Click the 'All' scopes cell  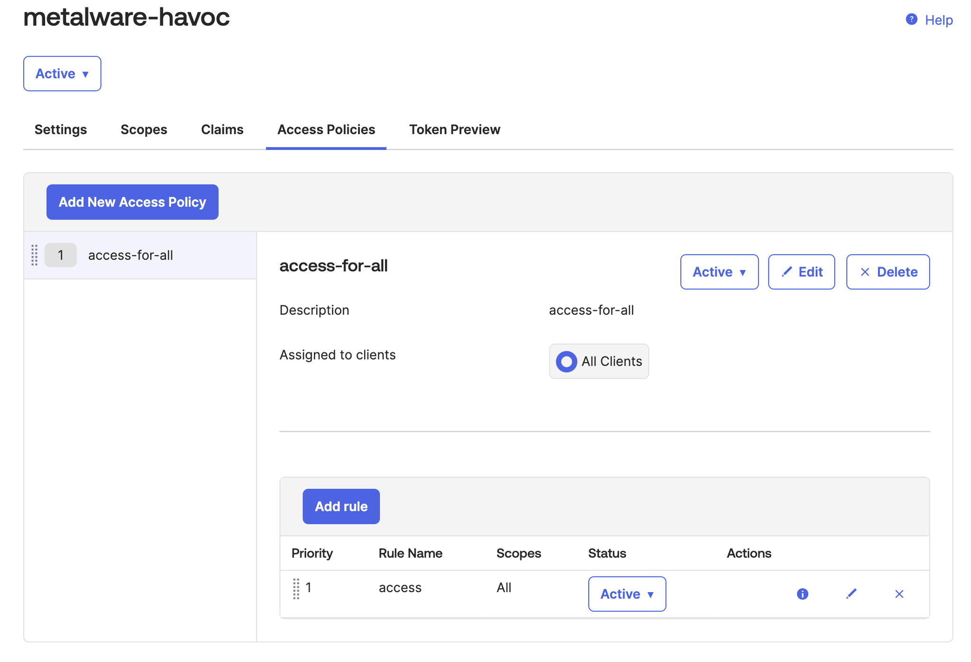click(x=504, y=588)
